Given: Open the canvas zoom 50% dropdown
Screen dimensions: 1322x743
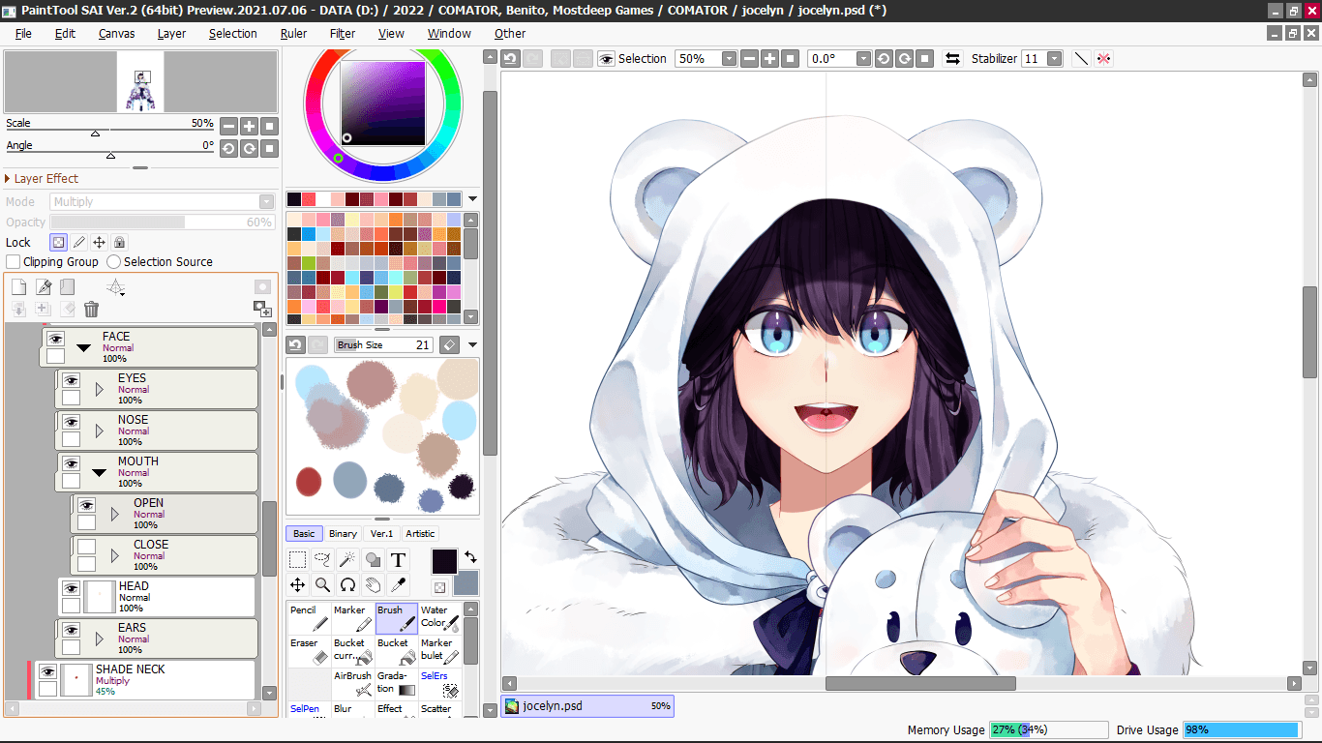Looking at the screenshot, I should [x=729, y=59].
